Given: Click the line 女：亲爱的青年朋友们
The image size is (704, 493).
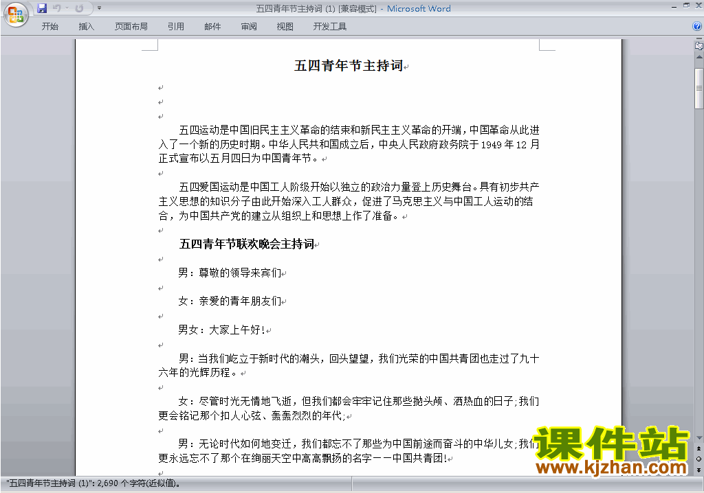Looking at the screenshot, I should point(230,301).
